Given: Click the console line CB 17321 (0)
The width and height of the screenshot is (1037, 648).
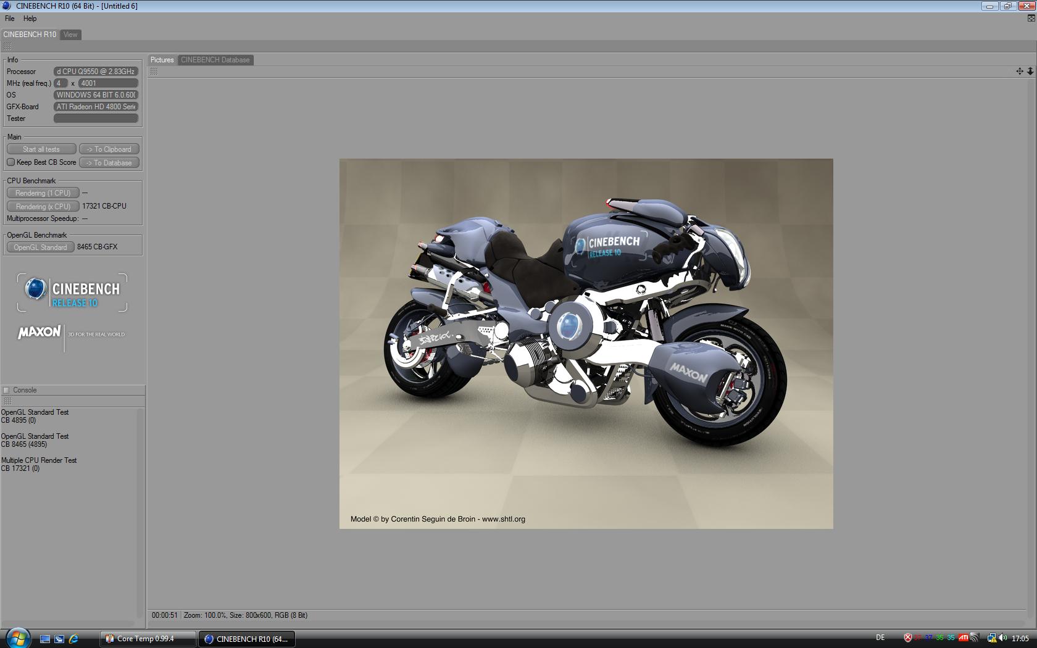Looking at the screenshot, I should [x=20, y=468].
